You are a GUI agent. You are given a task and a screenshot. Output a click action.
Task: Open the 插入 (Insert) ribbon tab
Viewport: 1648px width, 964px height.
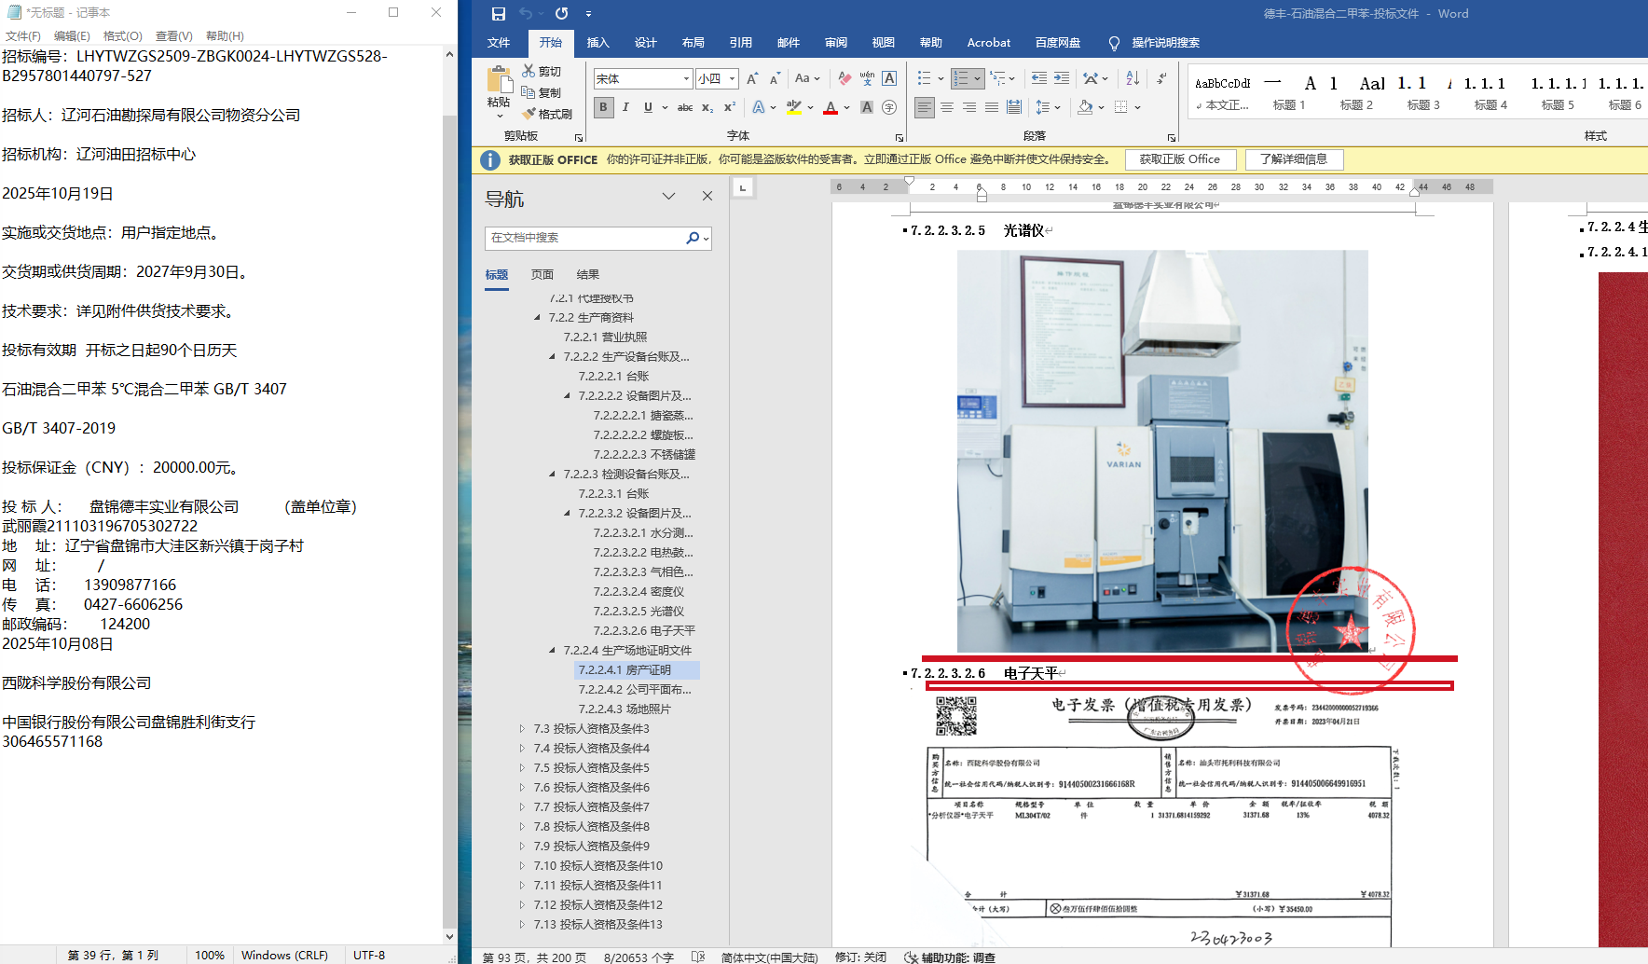click(597, 43)
